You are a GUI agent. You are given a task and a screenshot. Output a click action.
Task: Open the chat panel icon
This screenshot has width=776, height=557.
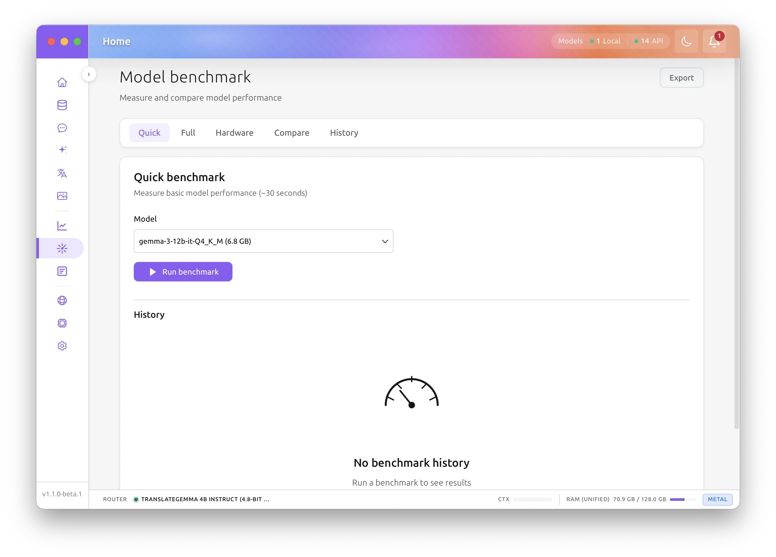click(x=62, y=128)
